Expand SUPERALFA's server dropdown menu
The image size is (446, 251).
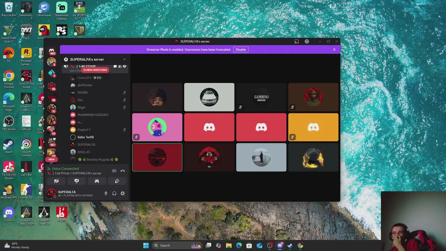pyautogui.click(x=124, y=59)
